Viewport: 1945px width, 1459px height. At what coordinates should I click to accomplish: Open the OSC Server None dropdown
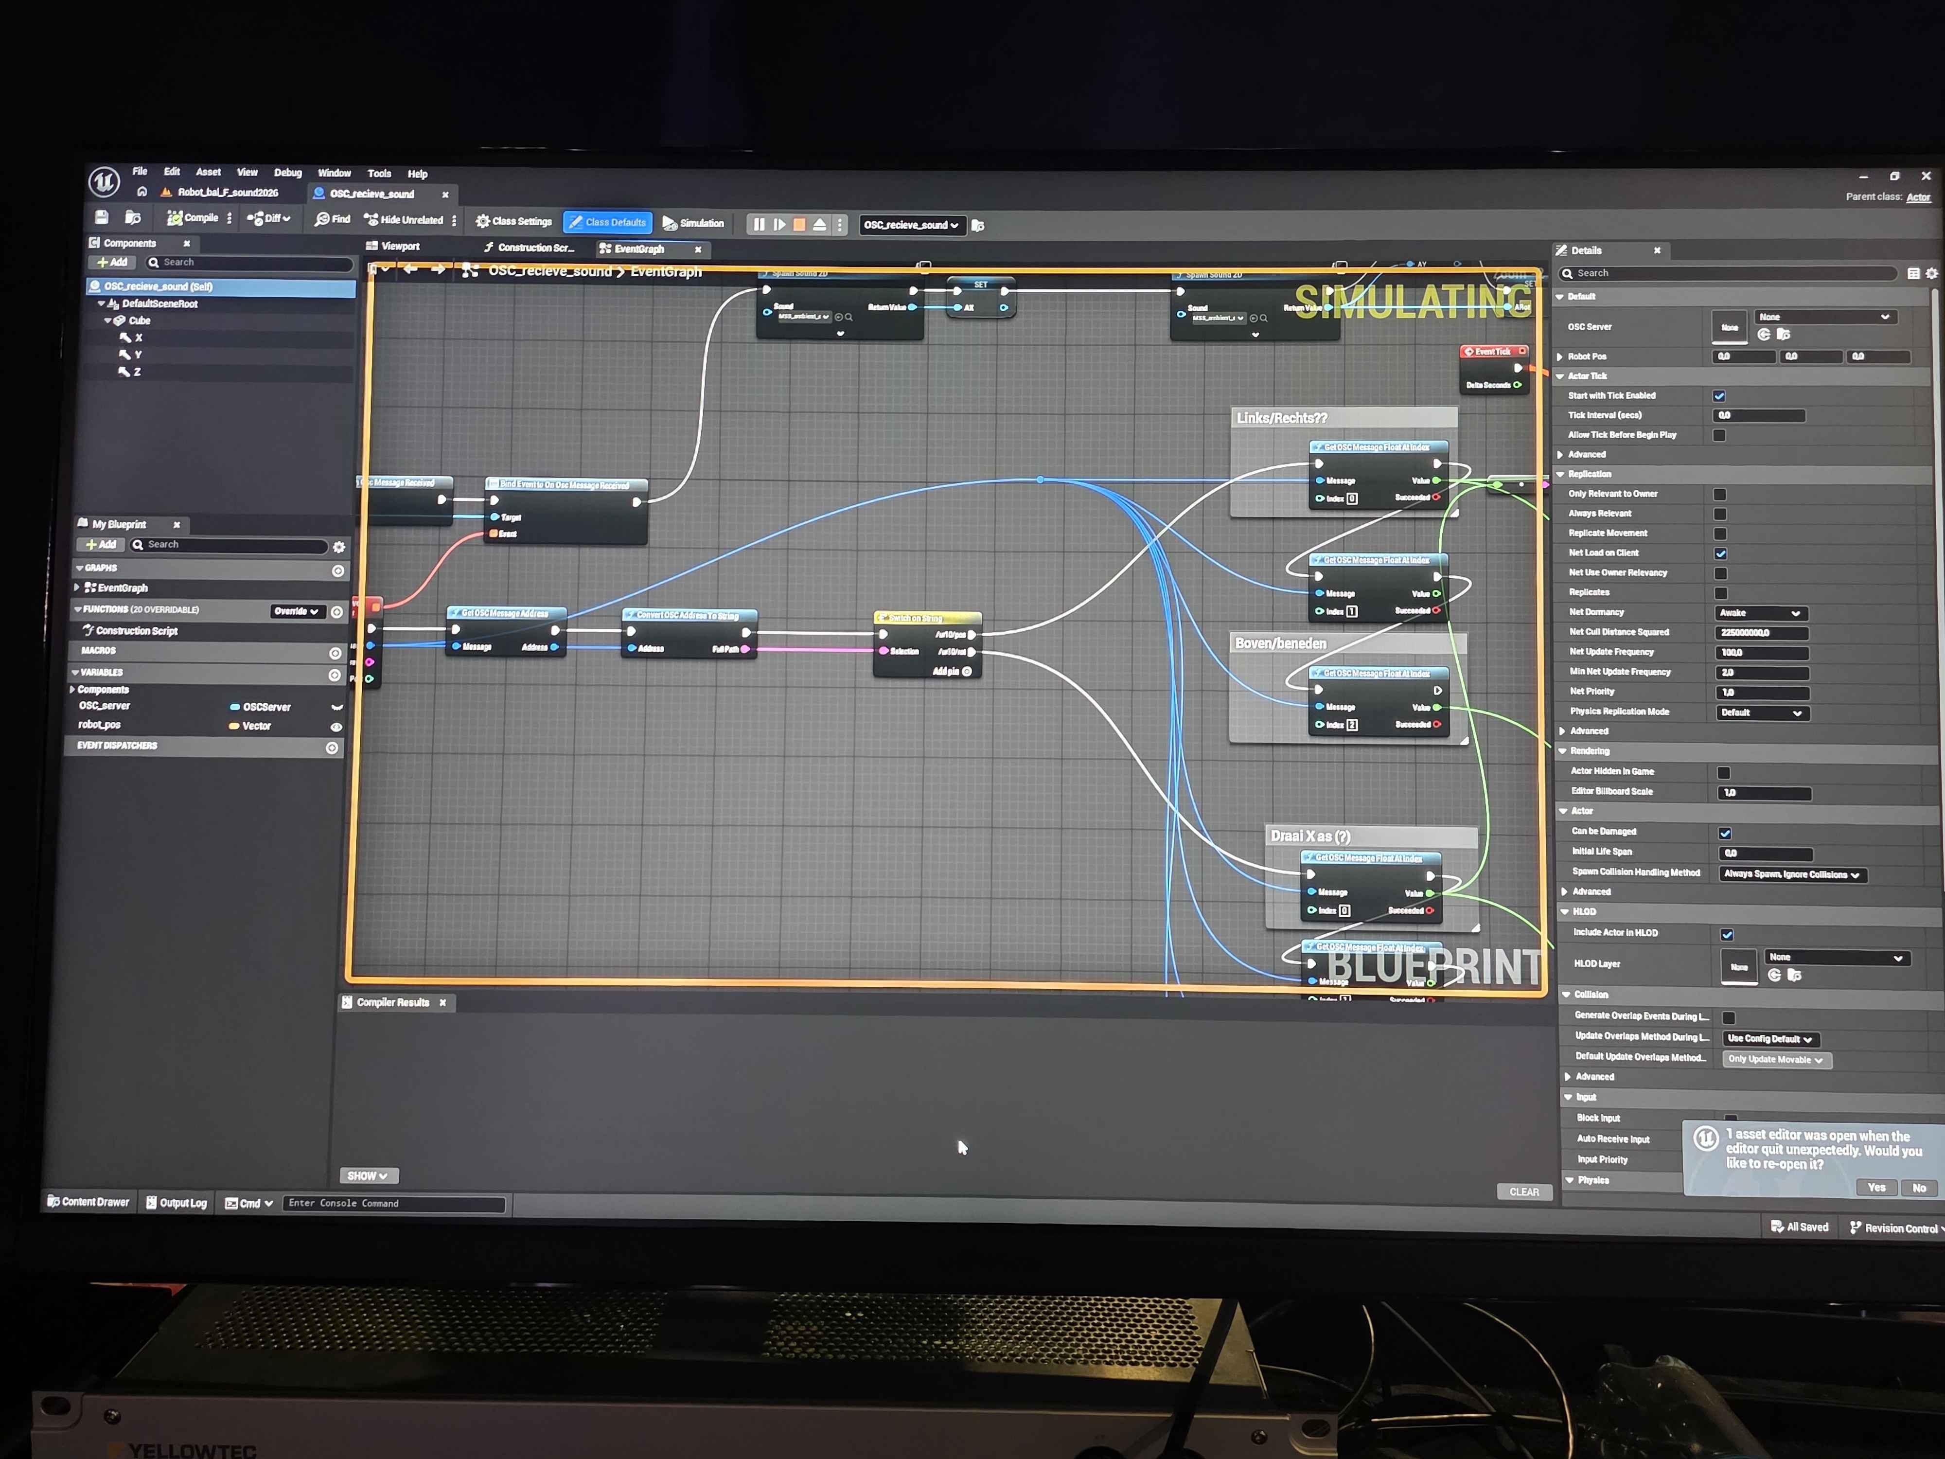[1825, 317]
